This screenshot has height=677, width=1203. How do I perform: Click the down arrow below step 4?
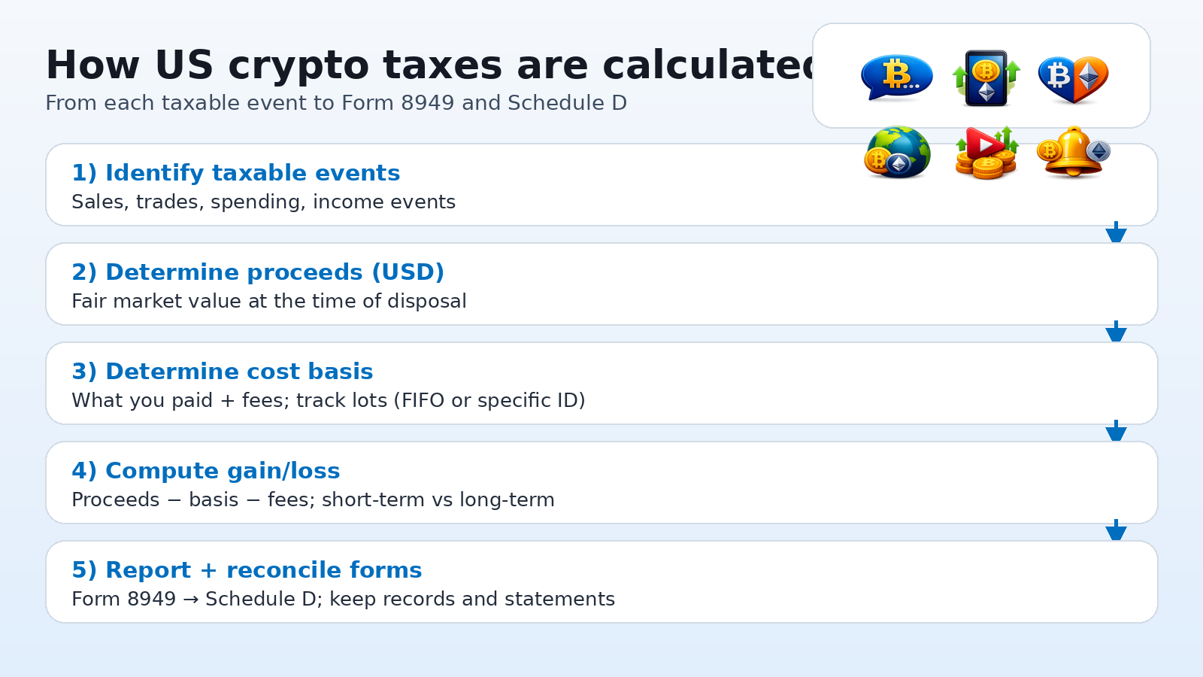1116,530
